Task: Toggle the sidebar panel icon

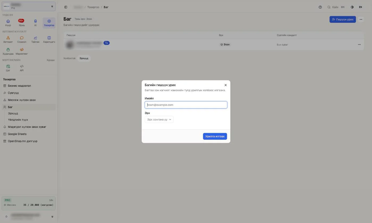Action: click(x=66, y=7)
